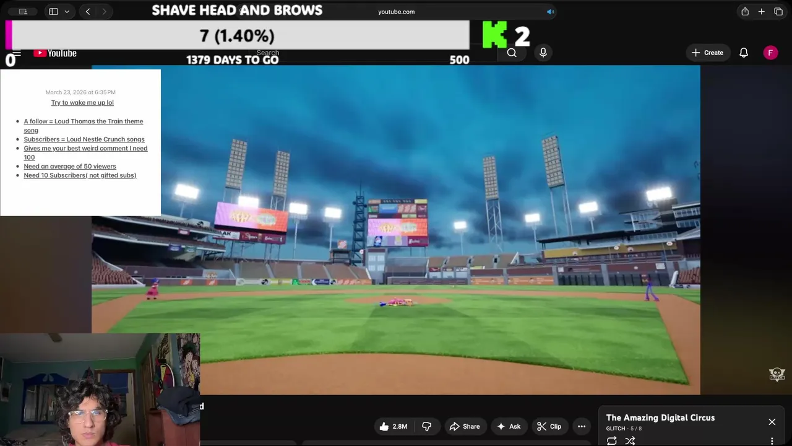Open the YouTube Create menu
The height and width of the screenshot is (446, 792).
pos(707,53)
